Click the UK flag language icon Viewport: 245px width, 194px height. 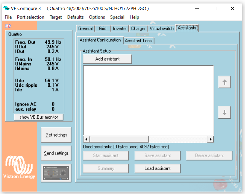pyautogui.click(x=8, y=26)
